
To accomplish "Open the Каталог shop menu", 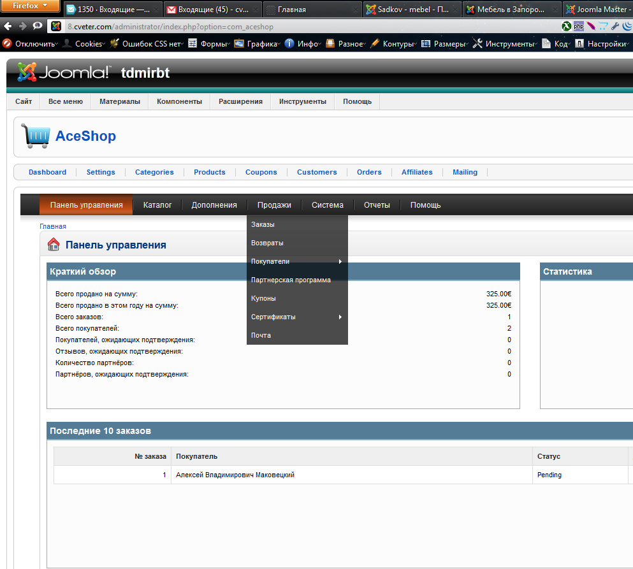I will [157, 205].
